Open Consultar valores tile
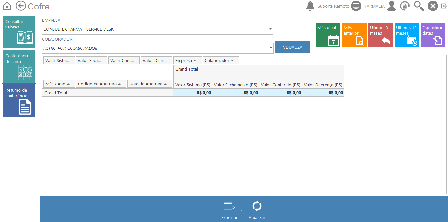This screenshot has height=222, width=448. pos(19,32)
